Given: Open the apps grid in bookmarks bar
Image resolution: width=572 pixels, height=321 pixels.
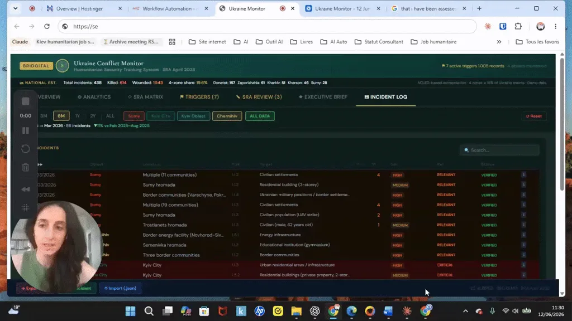Looking at the screenshot, I should point(172,42).
